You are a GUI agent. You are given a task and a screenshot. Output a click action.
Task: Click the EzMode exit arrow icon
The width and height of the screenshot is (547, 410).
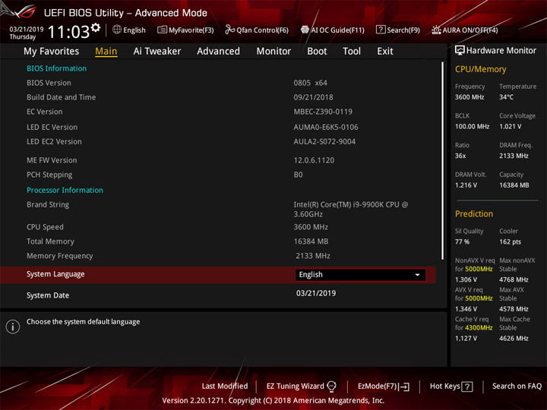(404, 386)
